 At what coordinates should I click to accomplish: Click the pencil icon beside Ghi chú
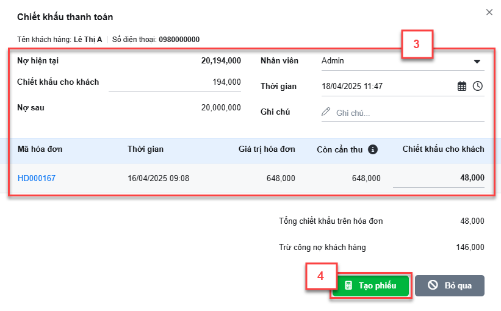(326, 112)
